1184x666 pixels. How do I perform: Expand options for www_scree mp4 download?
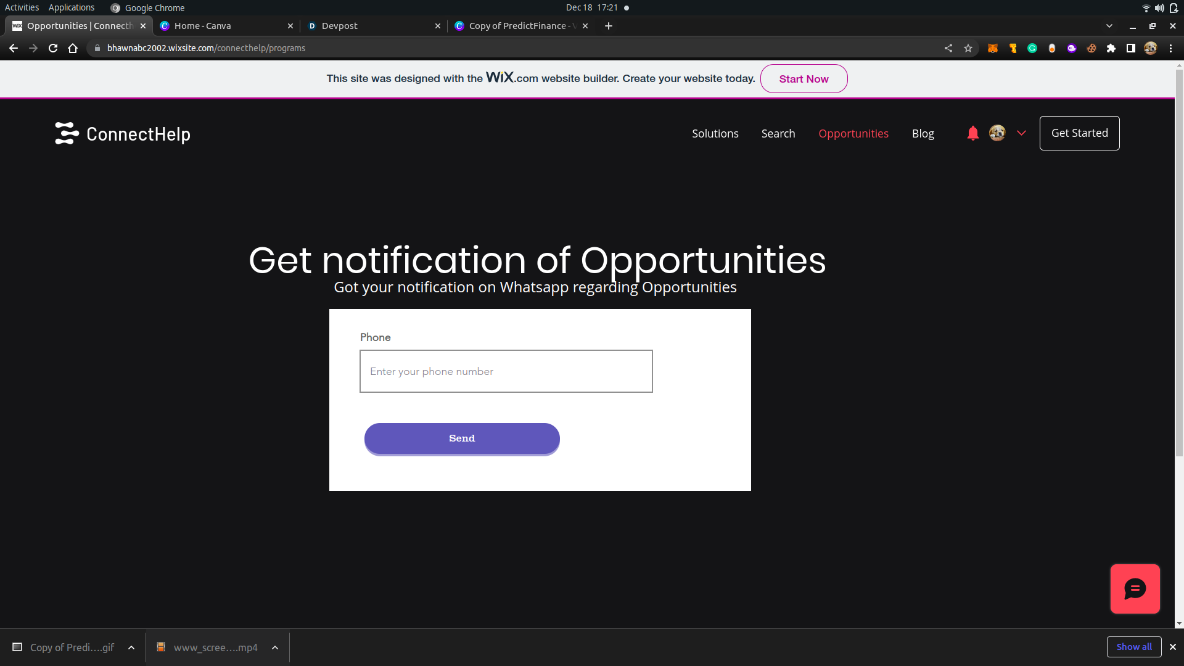[x=275, y=647]
